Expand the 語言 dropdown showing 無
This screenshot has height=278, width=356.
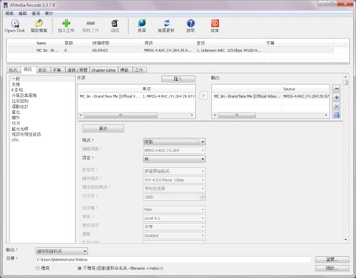click(174, 159)
